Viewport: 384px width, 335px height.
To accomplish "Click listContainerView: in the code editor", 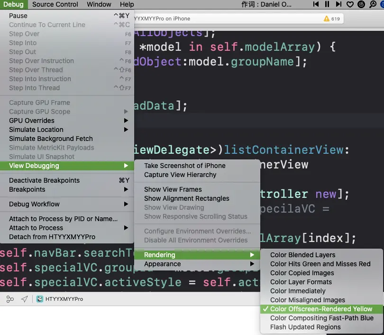I will tap(287, 150).
